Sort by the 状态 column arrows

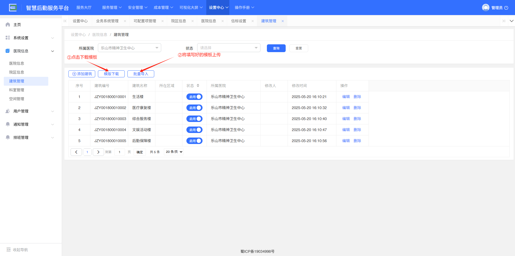198,86
